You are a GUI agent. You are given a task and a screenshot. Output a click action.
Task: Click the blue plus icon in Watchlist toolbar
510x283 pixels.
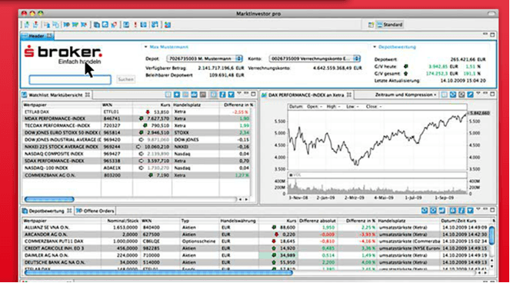click(x=177, y=95)
